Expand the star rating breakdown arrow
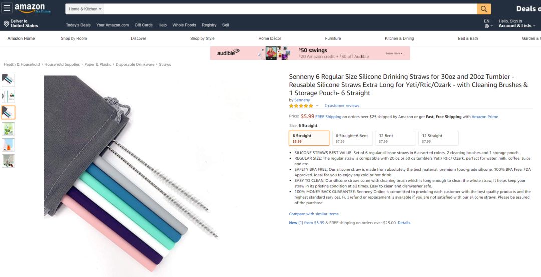Screen dimensions: 541x277 317,106
